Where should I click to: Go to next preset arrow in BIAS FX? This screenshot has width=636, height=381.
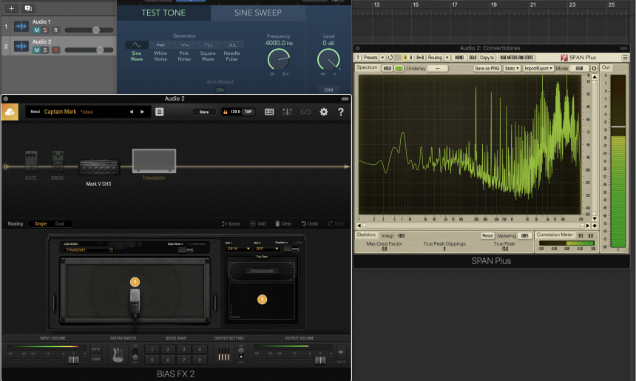tap(143, 112)
